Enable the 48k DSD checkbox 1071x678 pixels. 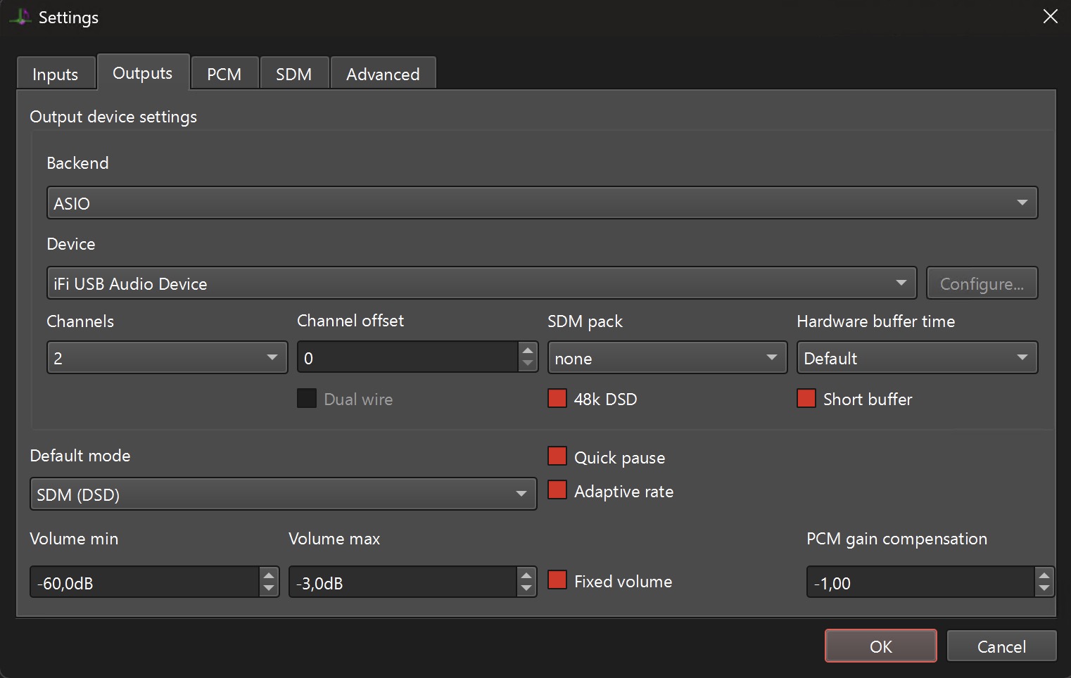557,398
